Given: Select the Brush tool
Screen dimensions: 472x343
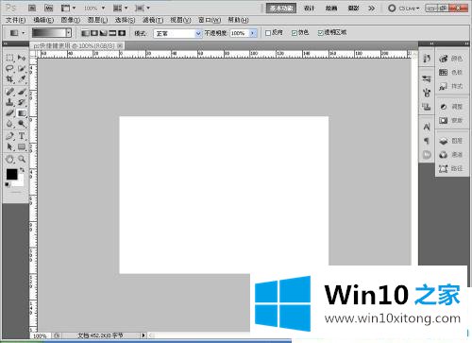Looking at the screenshot, I should pyautogui.click(x=22, y=92).
